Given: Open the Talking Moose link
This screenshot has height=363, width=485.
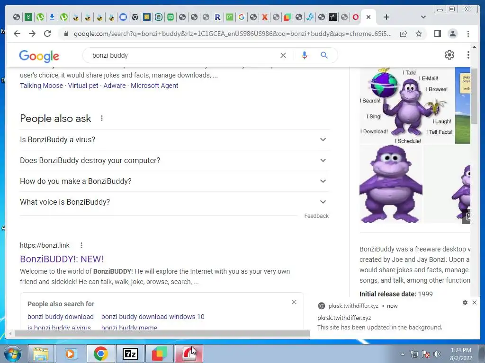Looking at the screenshot, I should [42, 86].
